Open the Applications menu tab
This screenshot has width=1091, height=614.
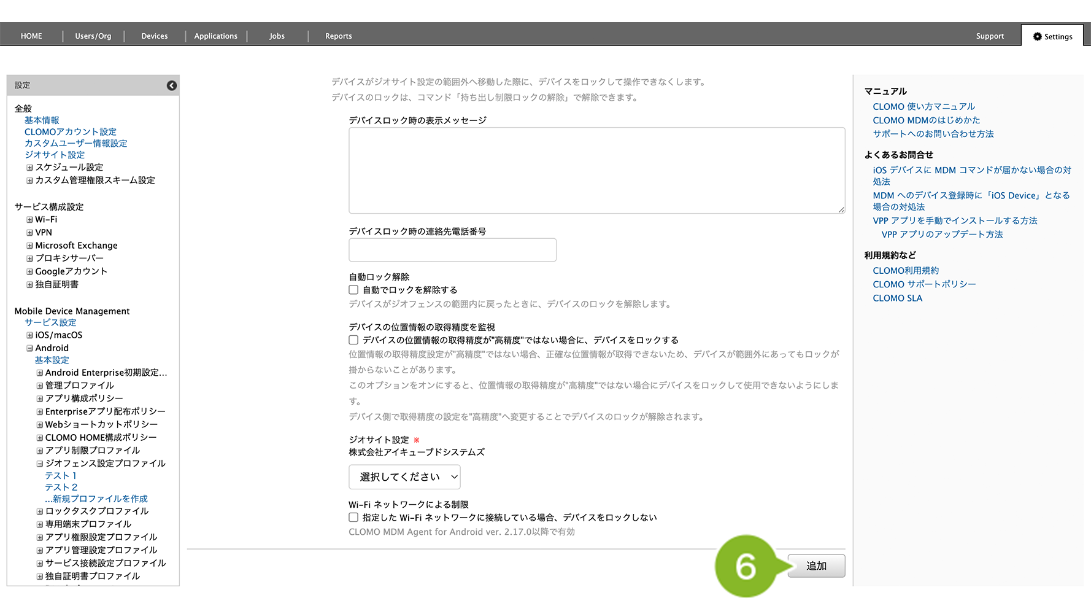click(215, 36)
